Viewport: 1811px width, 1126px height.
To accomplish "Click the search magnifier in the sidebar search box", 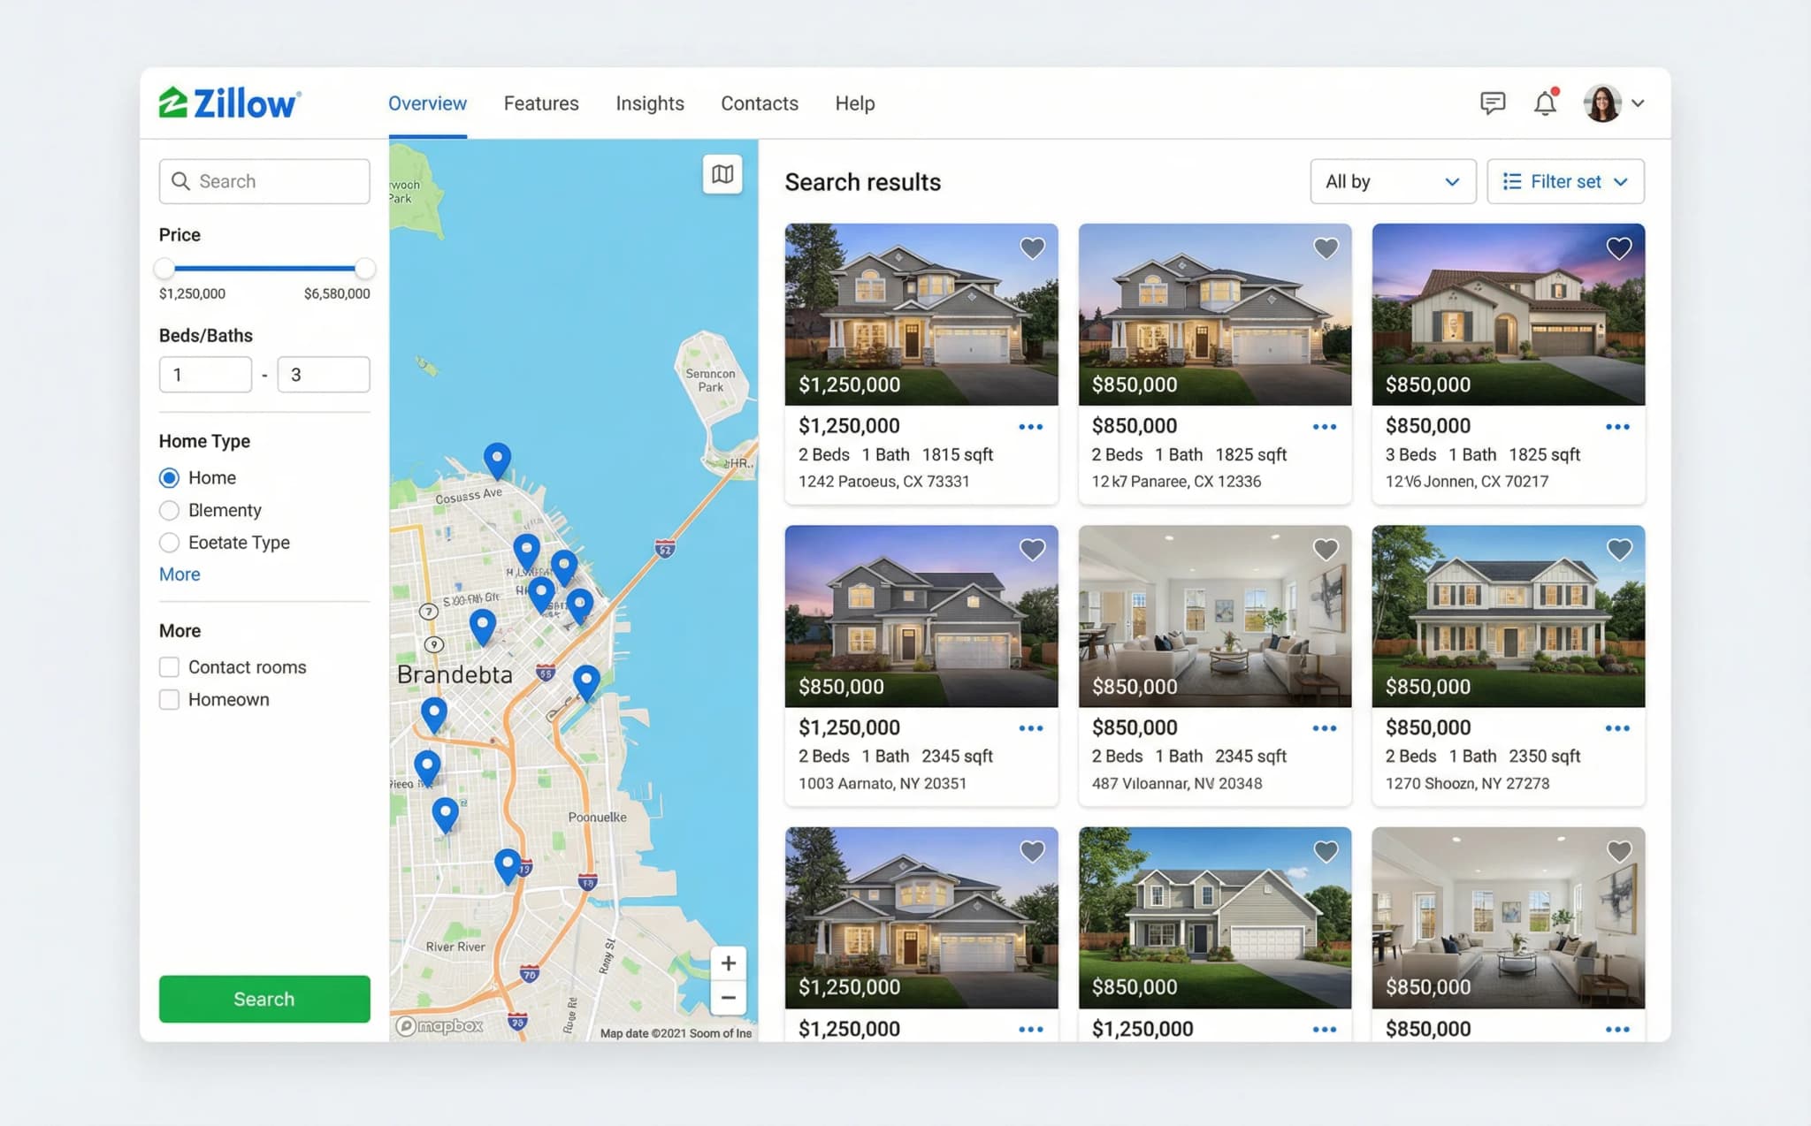I will click(181, 181).
